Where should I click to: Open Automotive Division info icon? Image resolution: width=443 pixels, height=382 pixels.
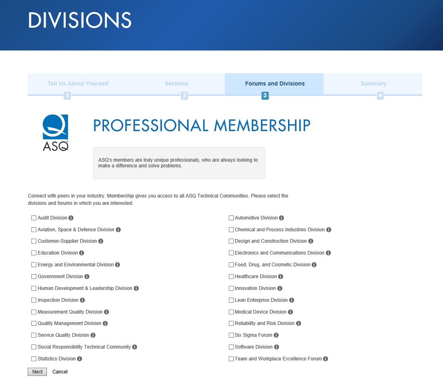tap(281, 218)
